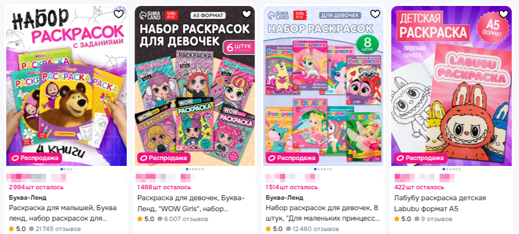The height and width of the screenshot is (234, 519).
Task: Open the 12 460 отзывов reviews link
Action: coord(312,229)
